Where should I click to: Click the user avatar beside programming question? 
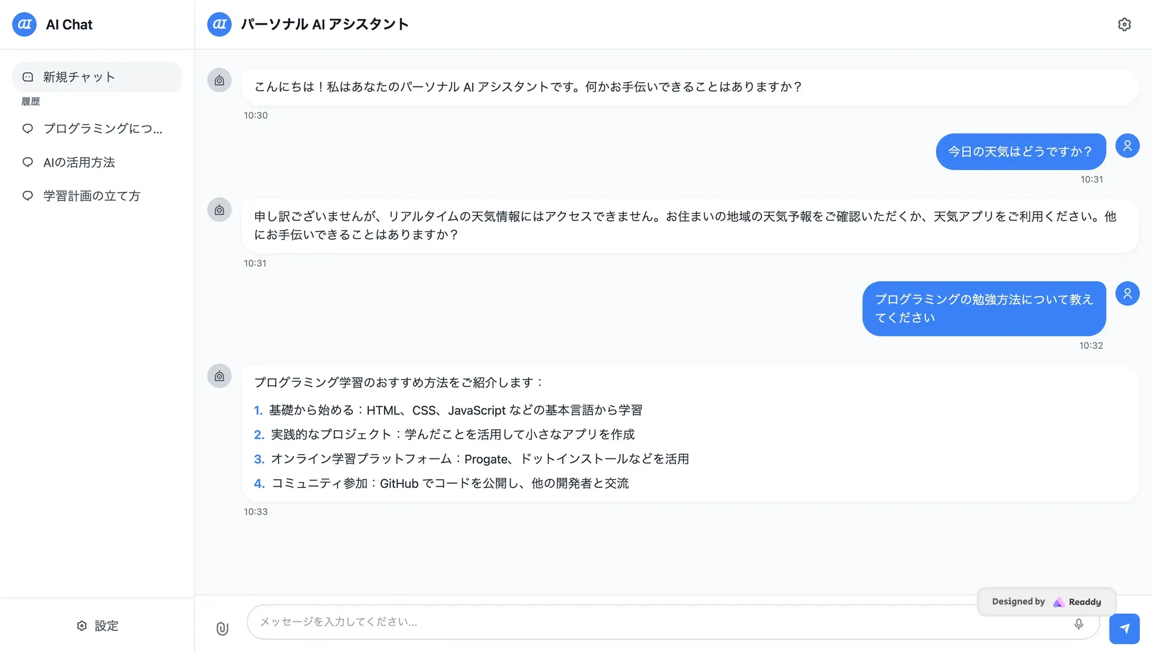coord(1128,293)
